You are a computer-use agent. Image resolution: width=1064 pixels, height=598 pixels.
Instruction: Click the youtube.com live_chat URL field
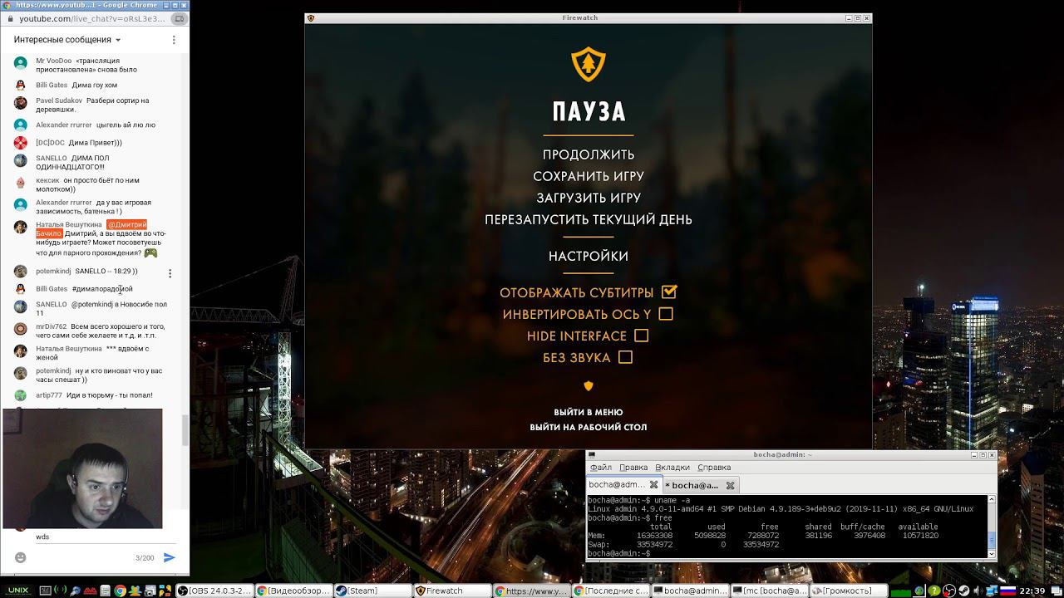[x=93, y=19]
